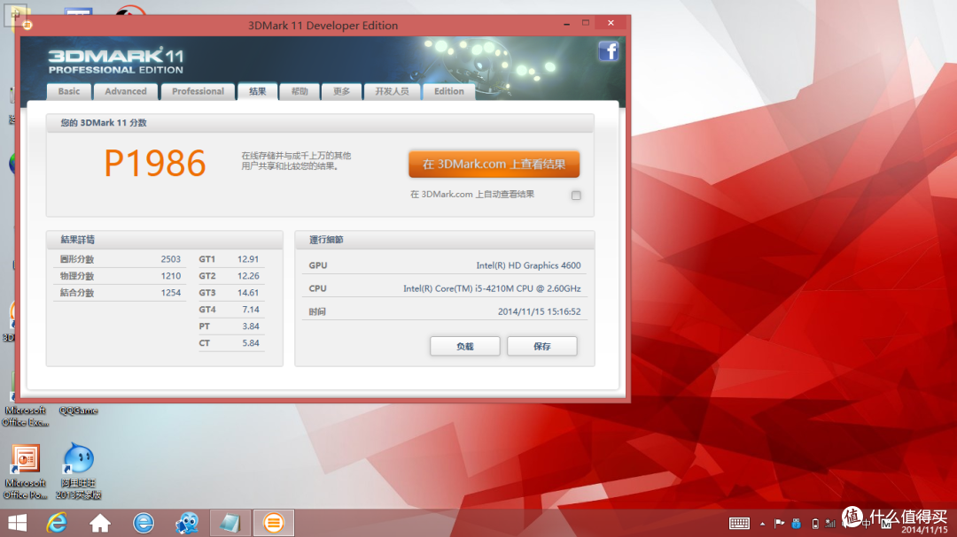Click the 3DMark title bar app icon
Viewport: 957px width, 537px height.
27,25
